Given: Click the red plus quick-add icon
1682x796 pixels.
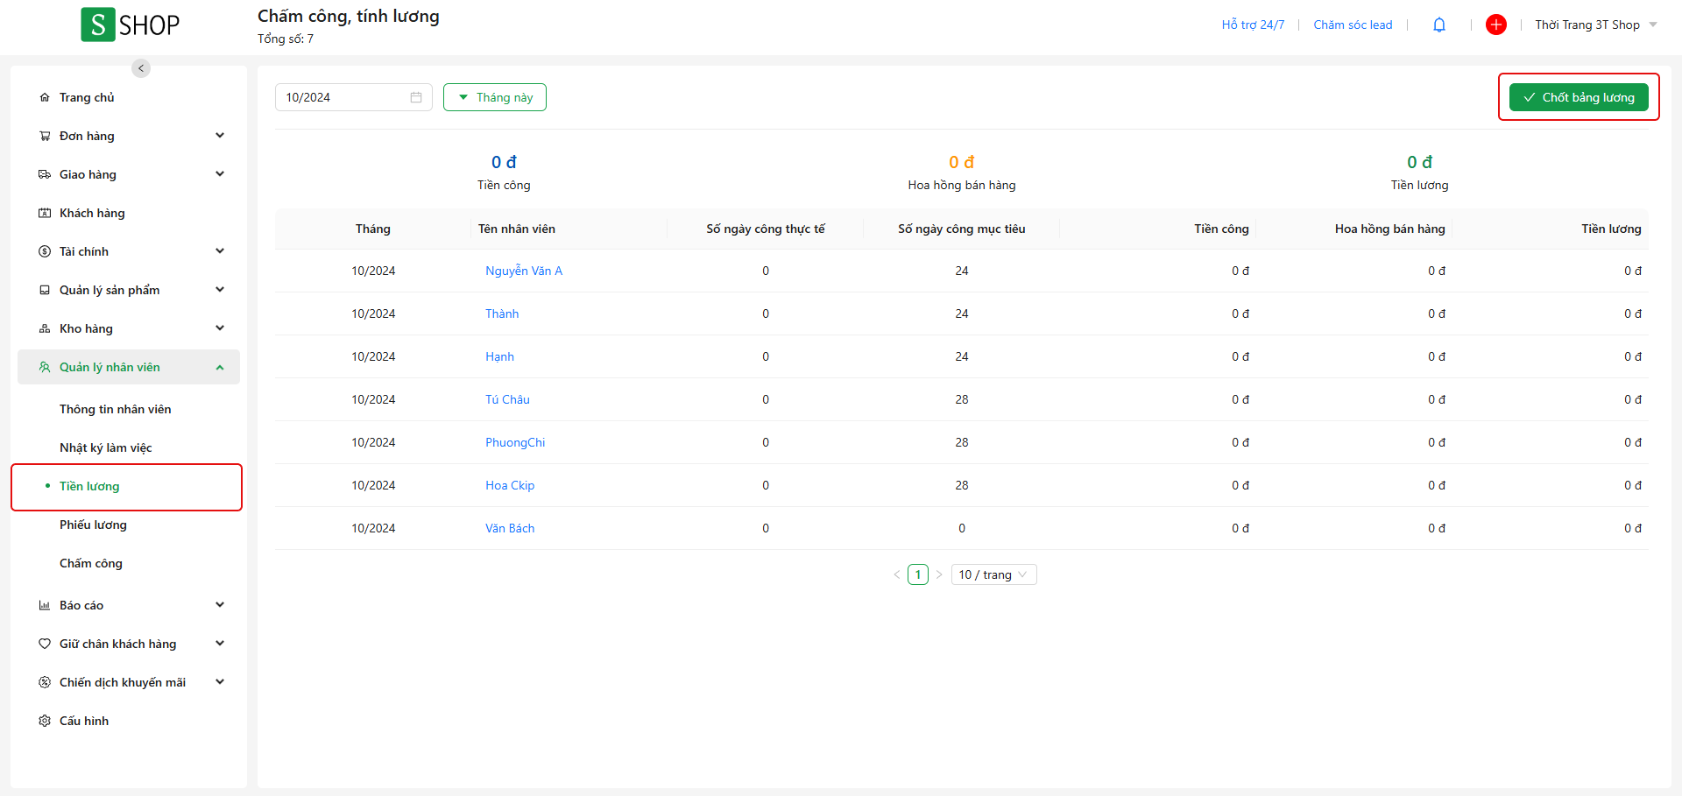Looking at the screenshot, I should point(1495,25).
